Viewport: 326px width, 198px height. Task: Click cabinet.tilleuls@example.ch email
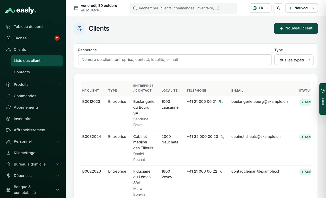coord(256,137)
